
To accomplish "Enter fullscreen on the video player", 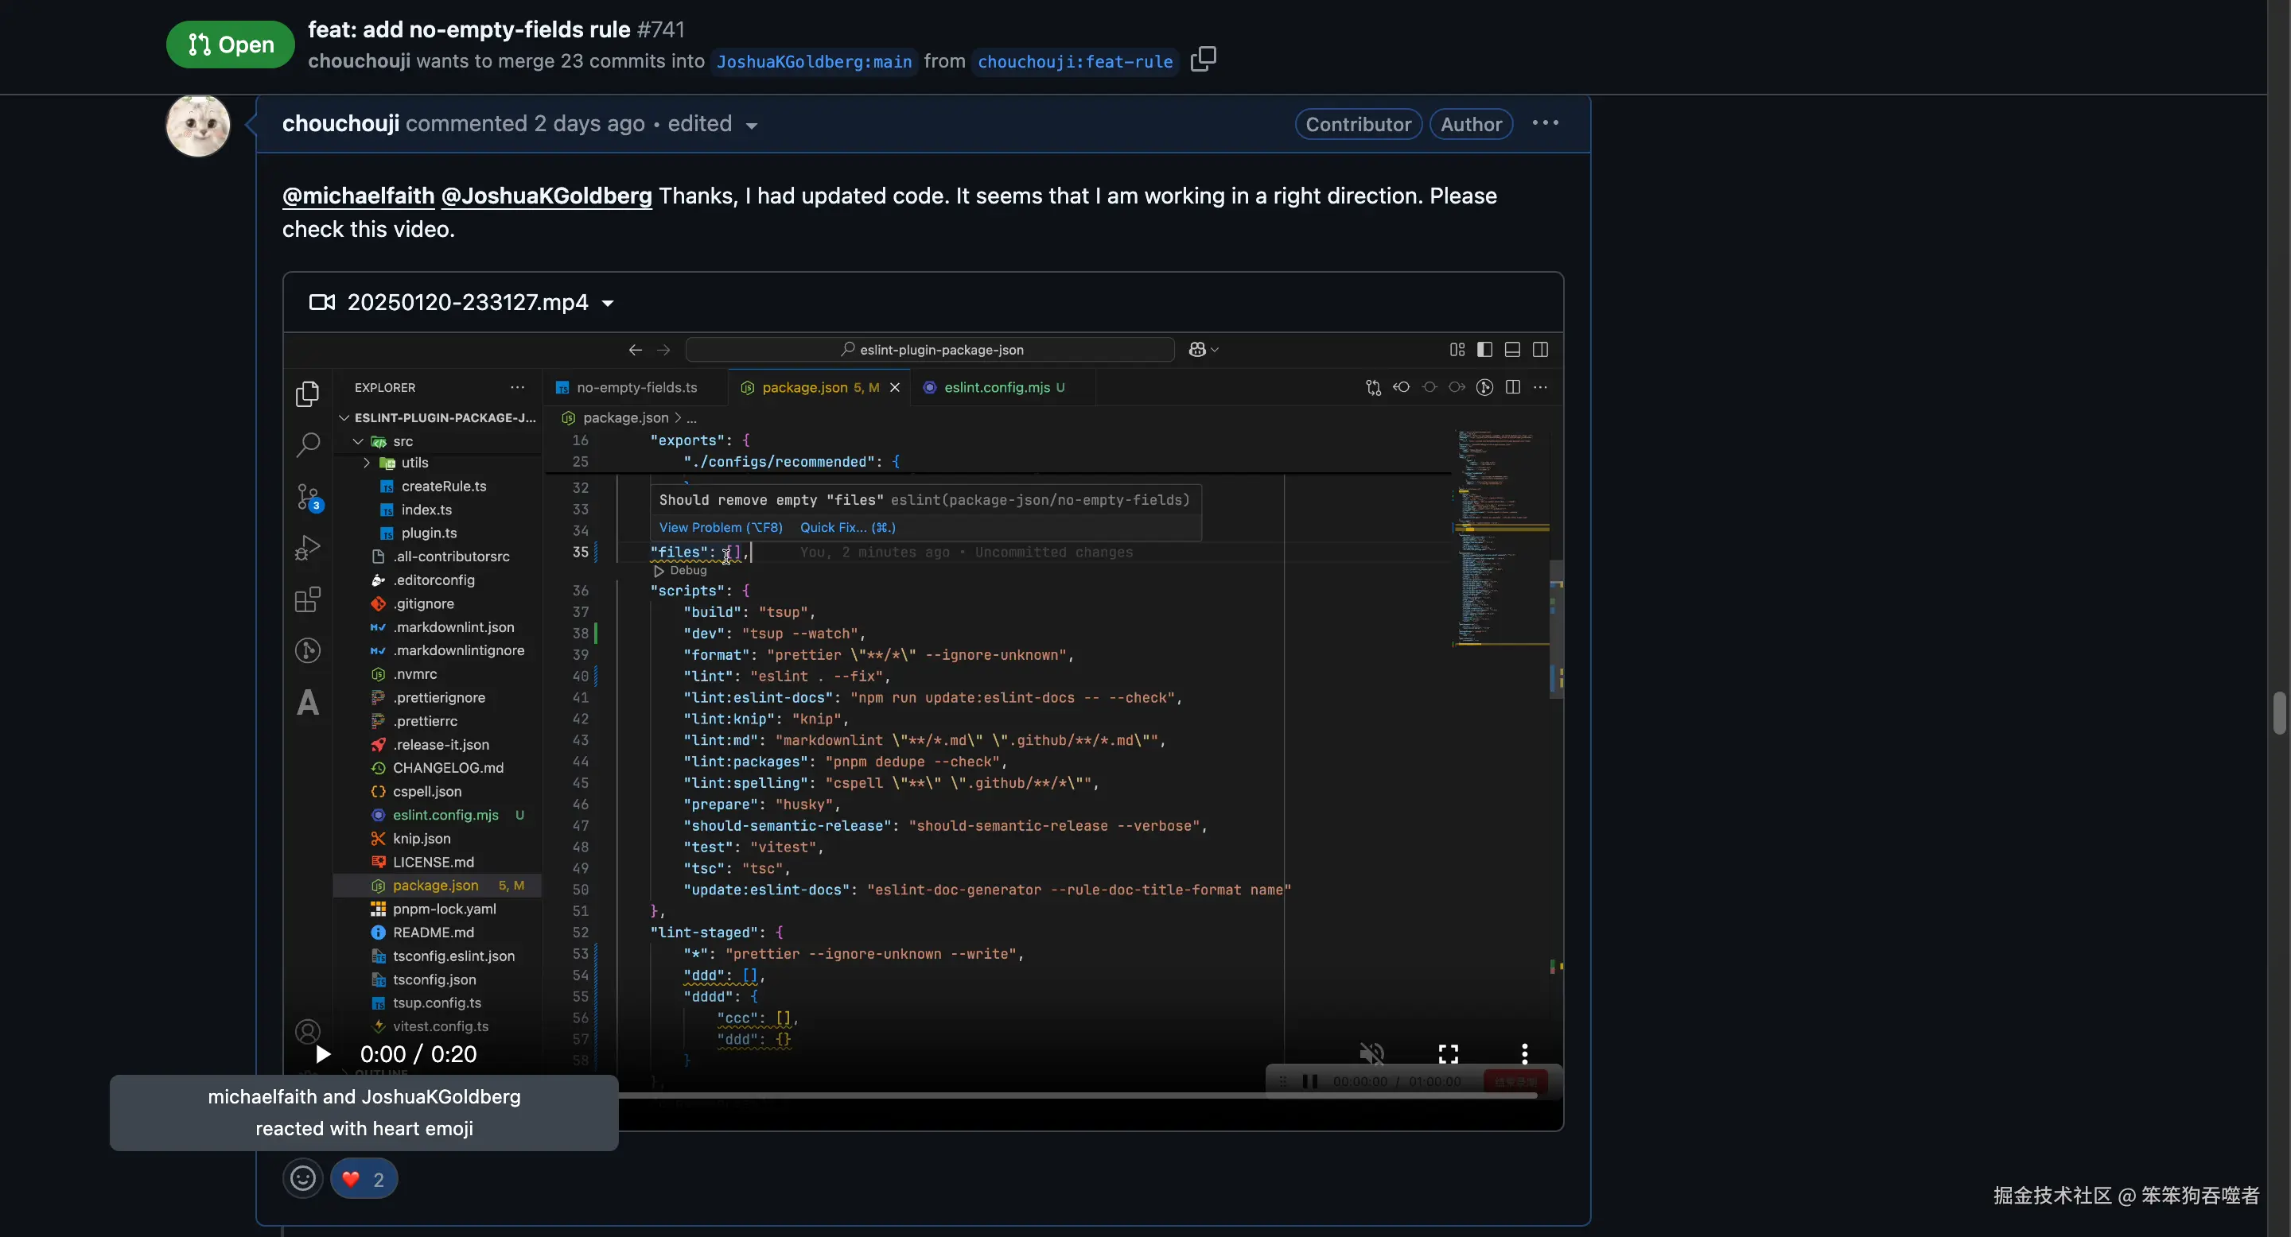I will coord(1448,1054).
